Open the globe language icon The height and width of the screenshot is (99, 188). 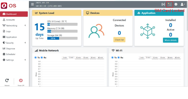click(x=176, y=4)
